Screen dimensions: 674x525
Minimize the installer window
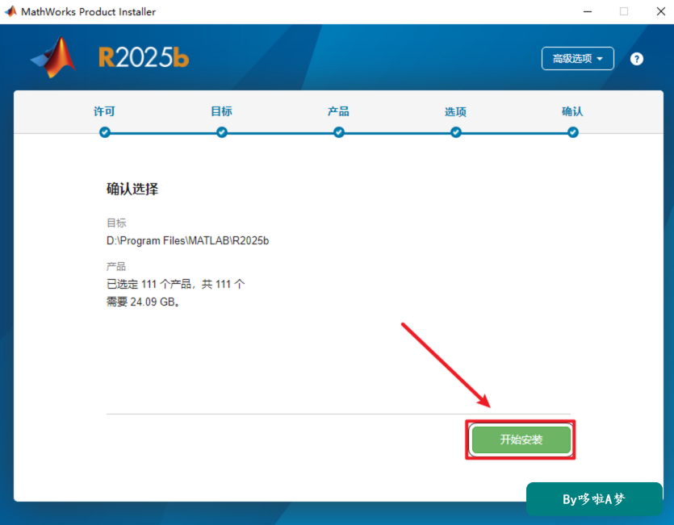(588, 11)
